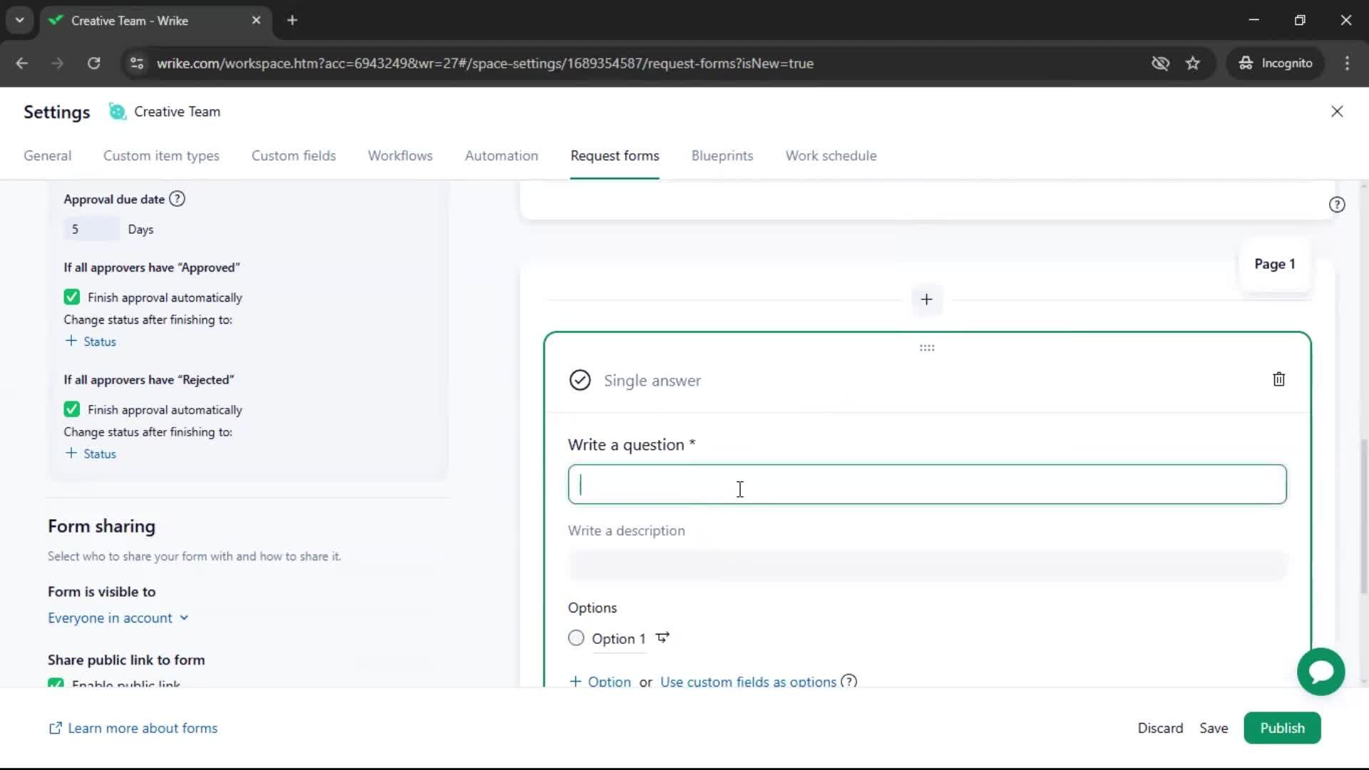The height and width of the screenshot is (770, 1369).
Task: Click the Form sharing heading
Action: (101, 526)
